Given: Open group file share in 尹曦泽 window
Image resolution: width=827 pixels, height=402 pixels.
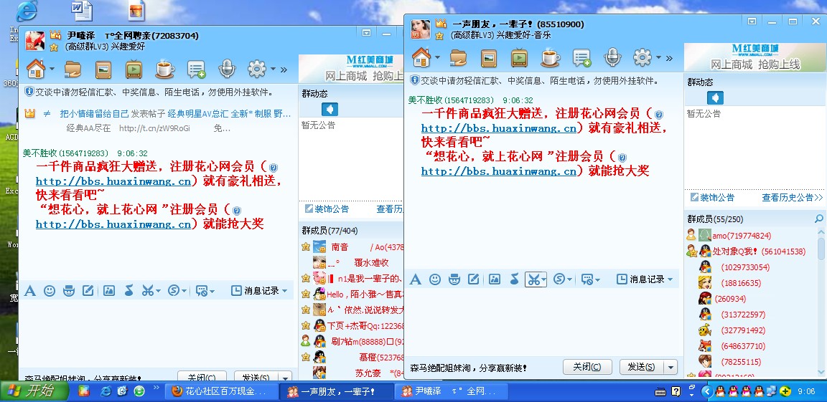Looking at the screenshot, I should pyautogui.click(x=73, y=69).
